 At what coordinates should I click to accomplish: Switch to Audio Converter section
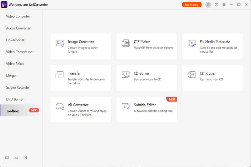pos(21,28)
